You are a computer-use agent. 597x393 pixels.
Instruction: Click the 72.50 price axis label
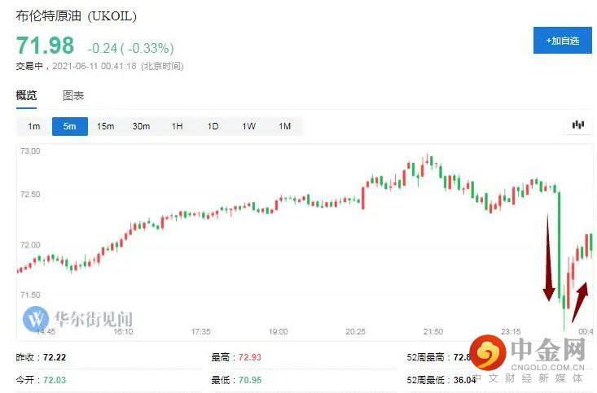(30, 194)
